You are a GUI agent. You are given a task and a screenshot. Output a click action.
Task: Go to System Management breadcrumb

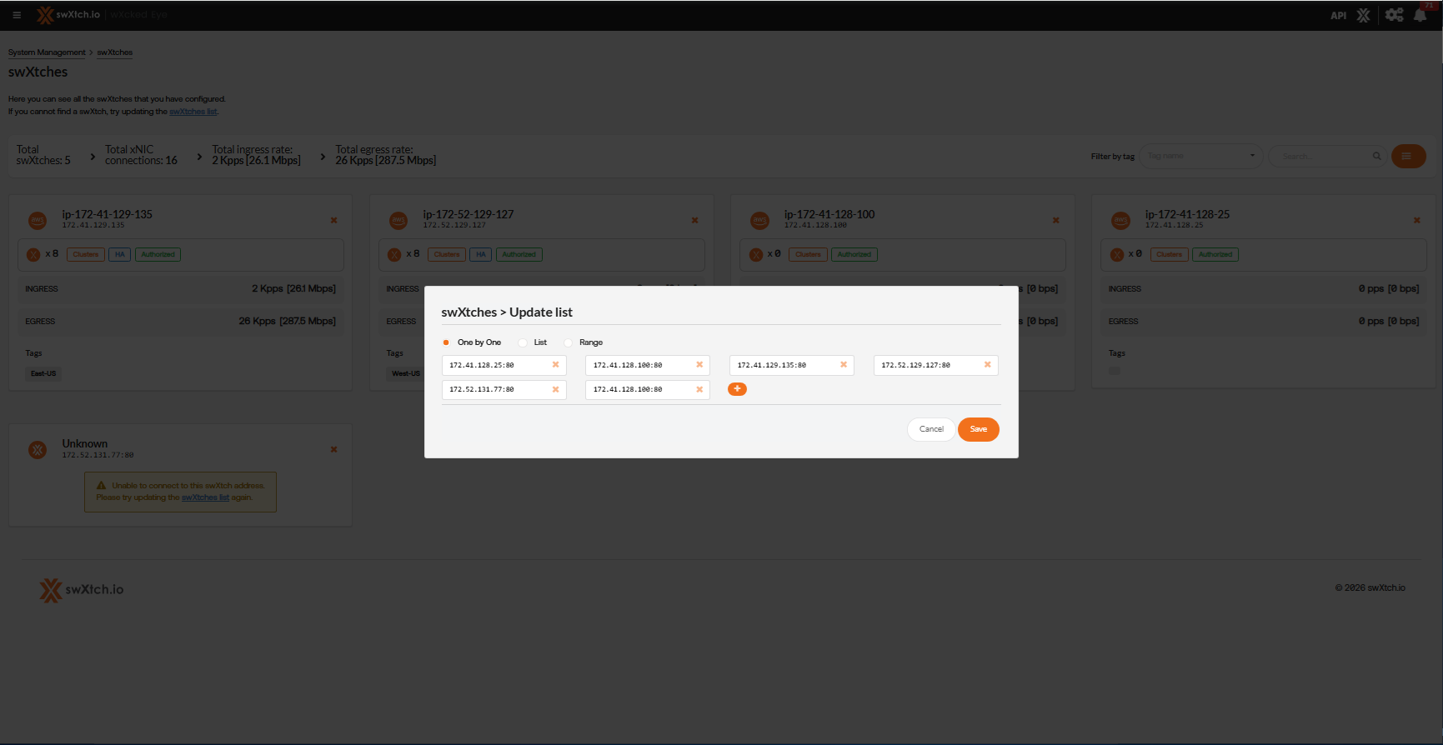47,52
